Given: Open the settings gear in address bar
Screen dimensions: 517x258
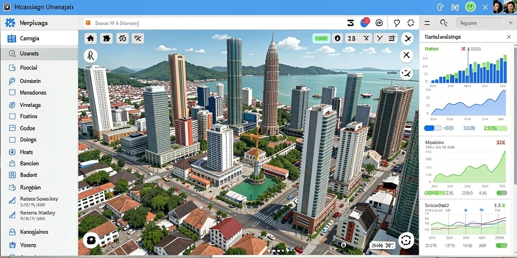Looking at the screenshot, I should pos(410,23).
